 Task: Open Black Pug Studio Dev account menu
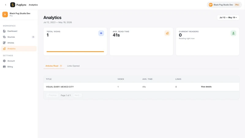(x=224, y=5)
